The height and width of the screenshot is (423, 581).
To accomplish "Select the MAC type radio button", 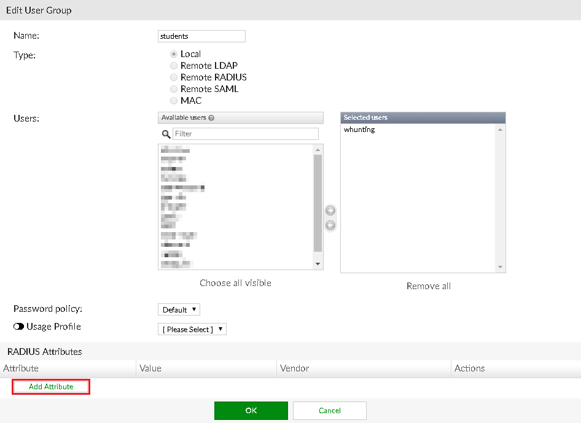I will tap(173, 101).
